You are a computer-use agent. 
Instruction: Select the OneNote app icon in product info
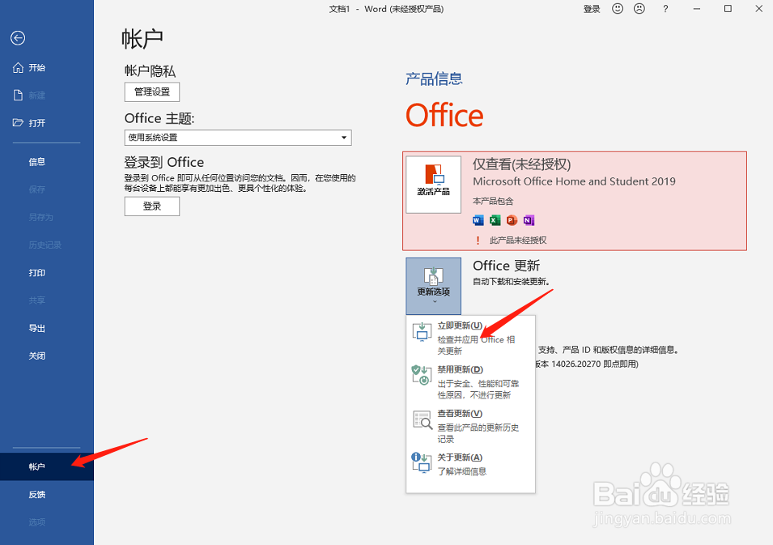pyautogui.click(x=529, y=219)
